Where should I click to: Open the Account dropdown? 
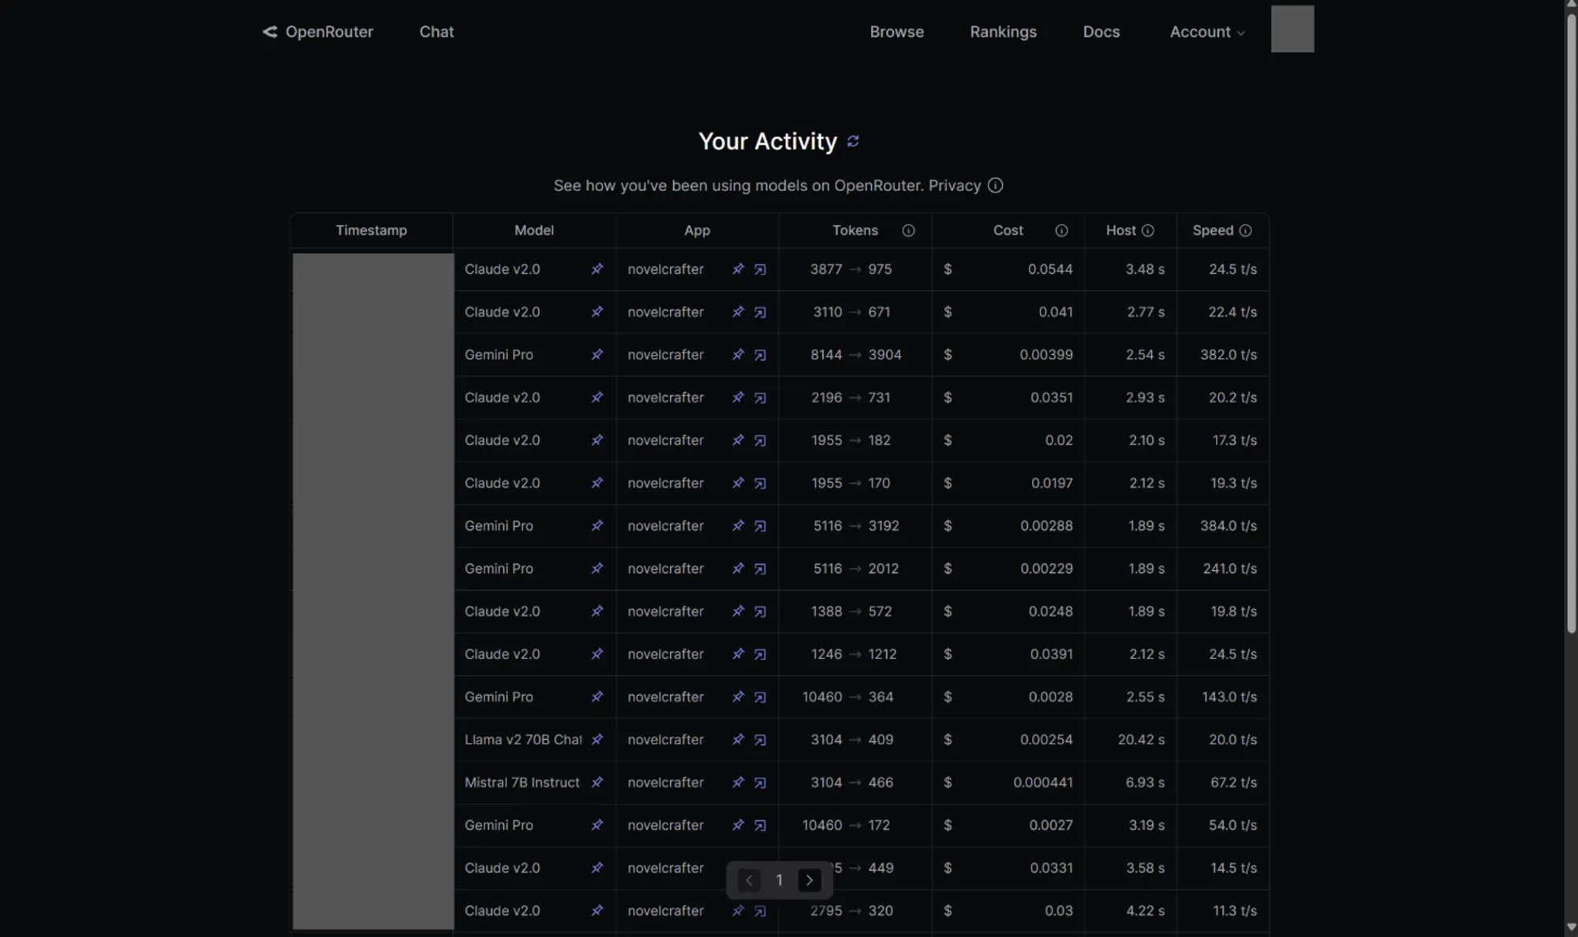coord(1206,32)
